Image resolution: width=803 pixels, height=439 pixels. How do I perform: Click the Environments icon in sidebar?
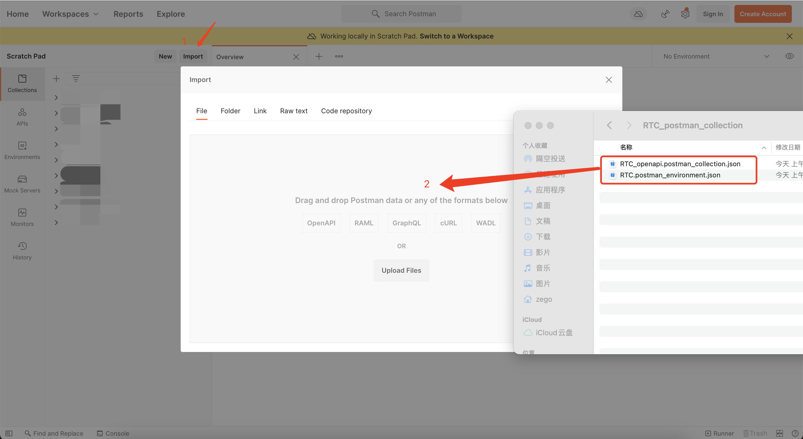[22, 150]
